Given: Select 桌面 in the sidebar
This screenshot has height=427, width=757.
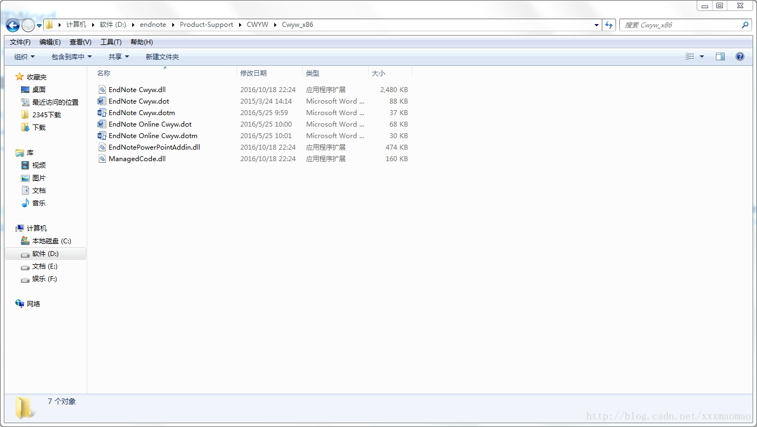Looking at the screenshot, I should [x=38, y=89].
